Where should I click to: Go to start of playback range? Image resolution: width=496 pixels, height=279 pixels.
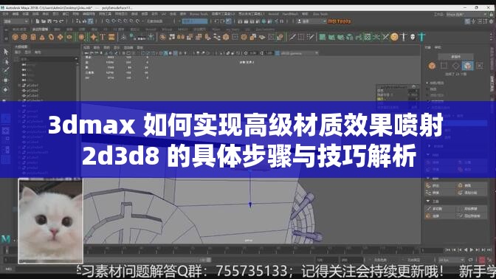click(x=447, y=250)
